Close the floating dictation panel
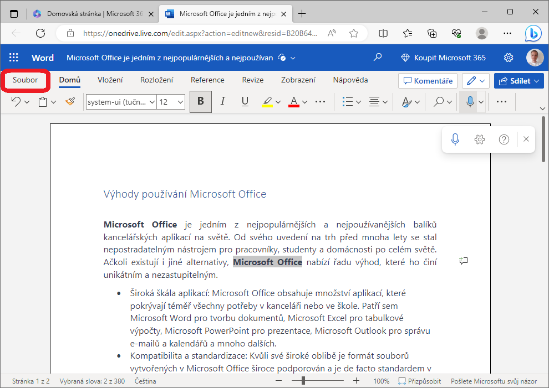The image size is (549, 388). coord(526,139)
